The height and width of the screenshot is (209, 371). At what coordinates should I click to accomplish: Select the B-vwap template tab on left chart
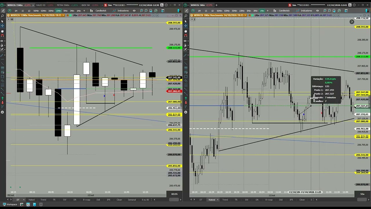click(87, 200)
